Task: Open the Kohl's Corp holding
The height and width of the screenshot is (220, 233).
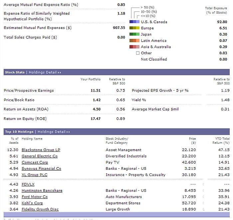Action: 32,203
